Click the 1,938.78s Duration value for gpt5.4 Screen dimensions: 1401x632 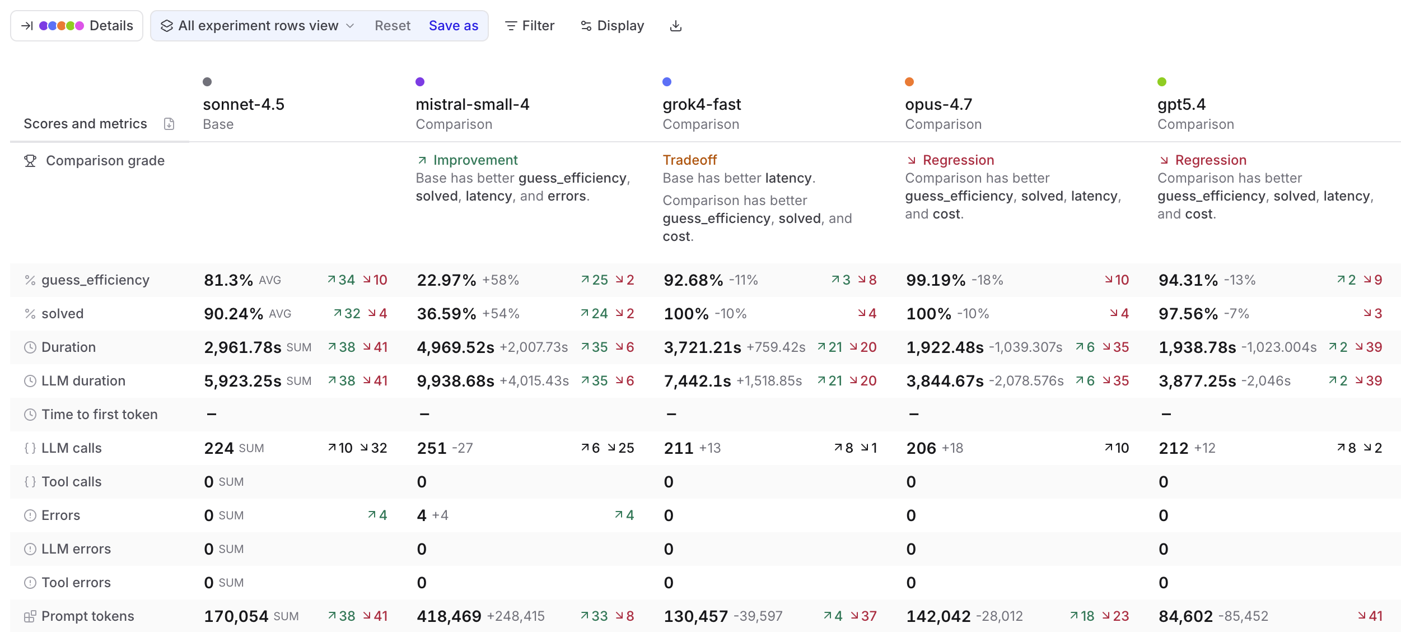click(1198, 347)
